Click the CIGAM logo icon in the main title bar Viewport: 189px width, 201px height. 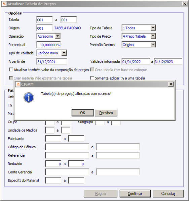coord(4,4)
